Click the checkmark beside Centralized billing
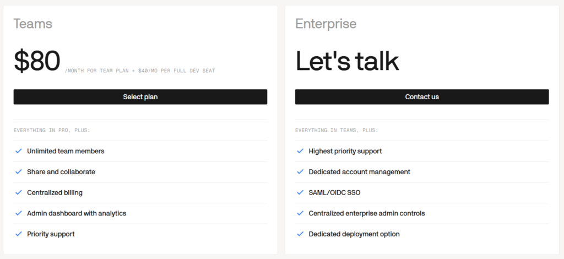The image size is (564, 259). (x=19, y=192)
